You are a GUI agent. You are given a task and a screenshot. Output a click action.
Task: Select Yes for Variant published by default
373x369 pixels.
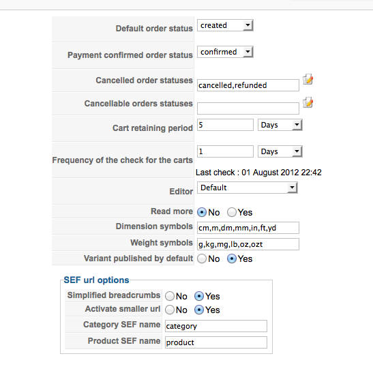(x=231, y=259)
